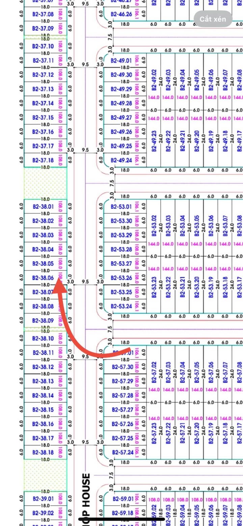
Task: Click plot B2-38.03 on the plan
Action: tap(43, 235)
